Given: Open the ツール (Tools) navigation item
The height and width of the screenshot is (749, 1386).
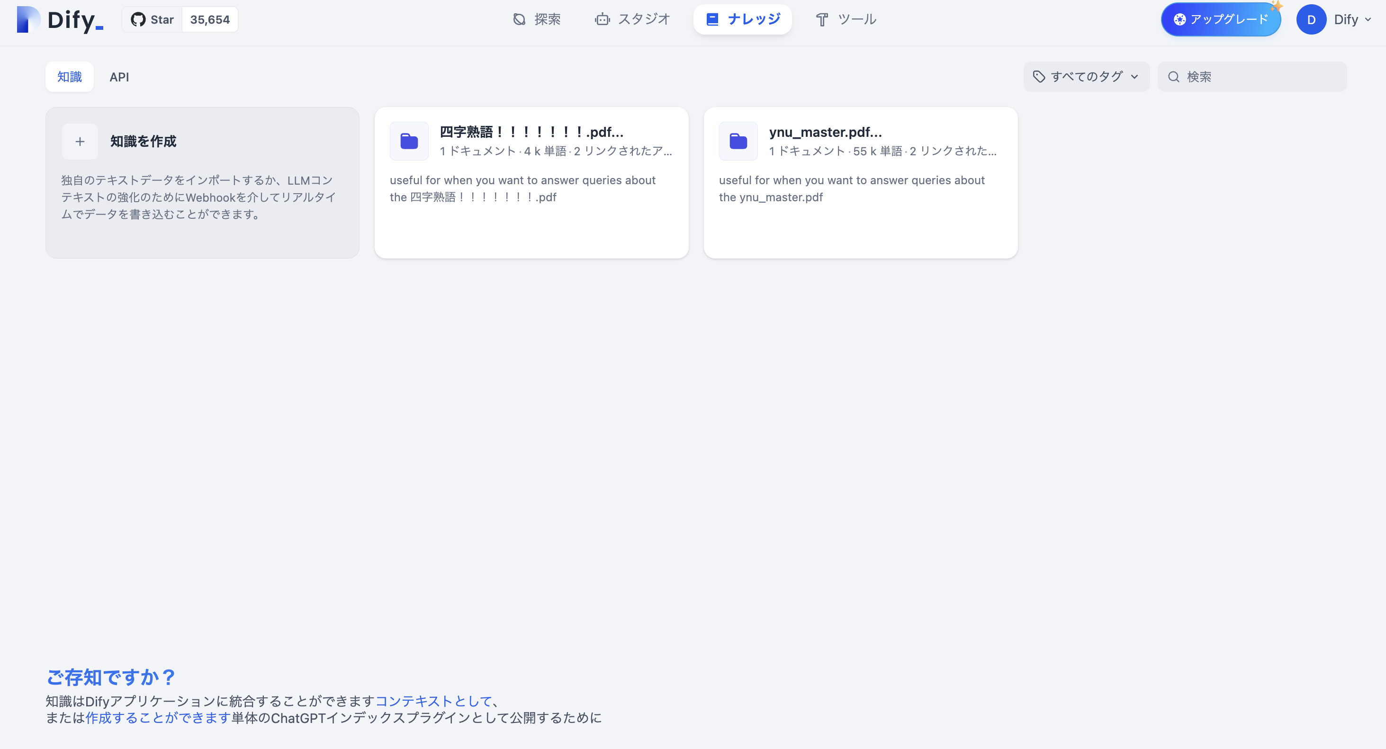Looking at the screenshot, I should (x=846, y=20).
